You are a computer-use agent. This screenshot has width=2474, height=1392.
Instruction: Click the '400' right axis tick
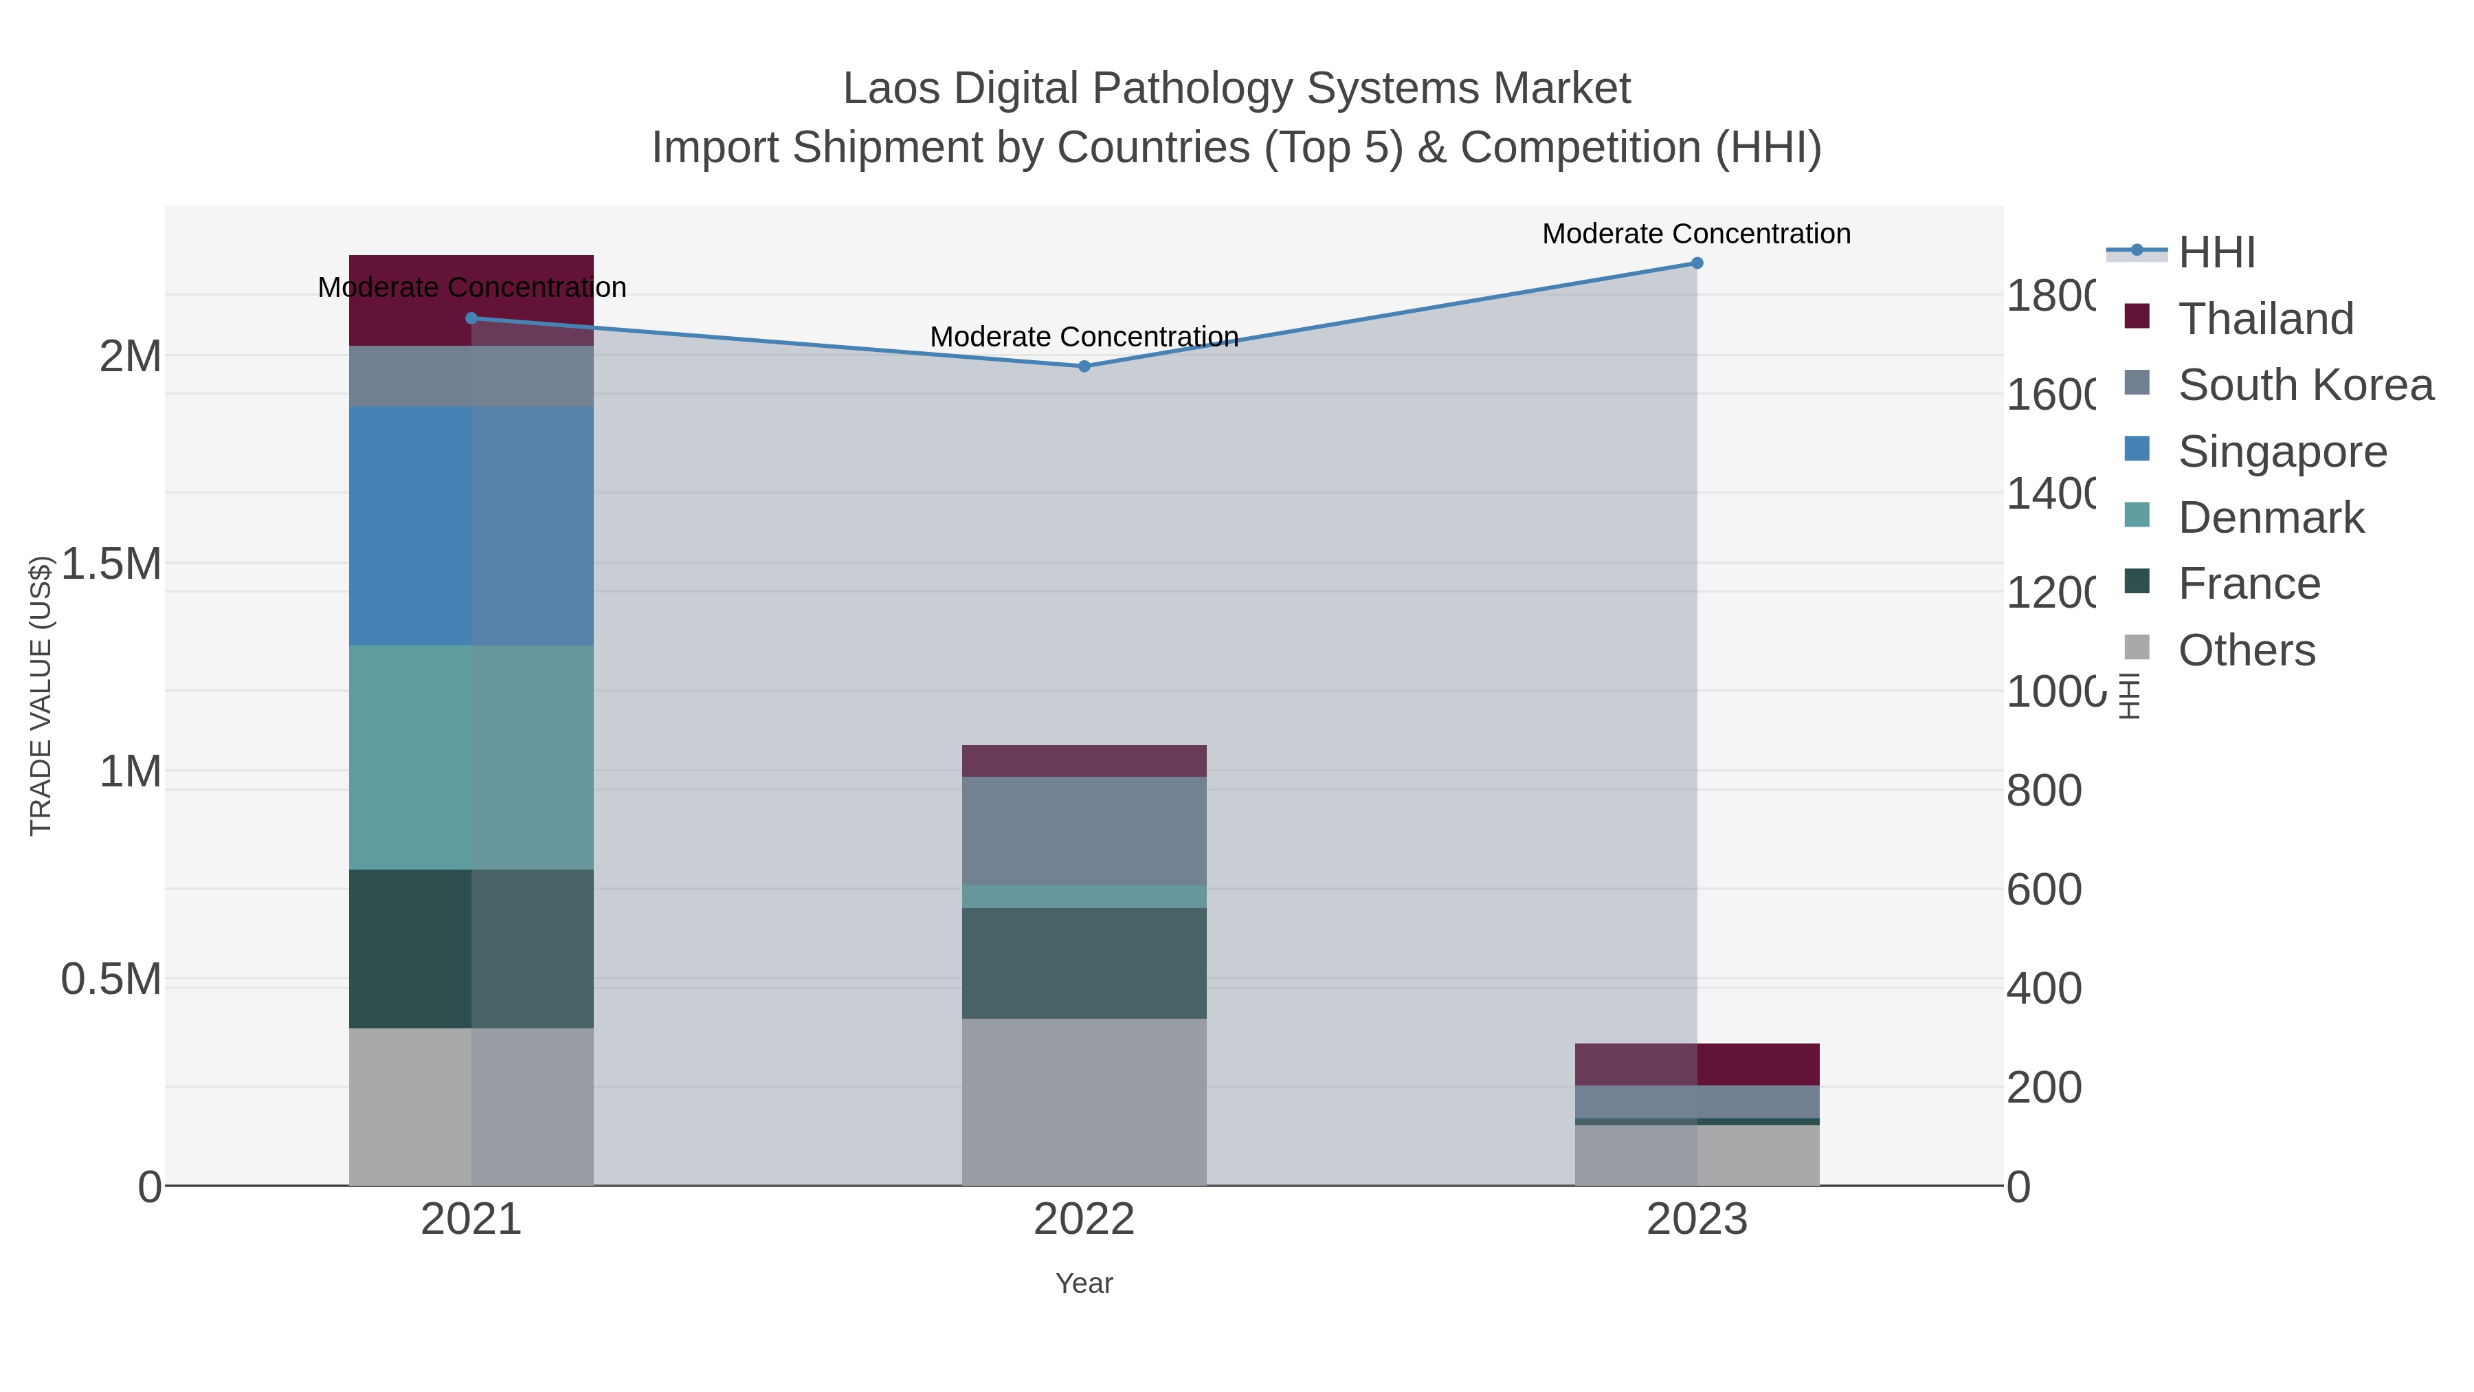click(2044, 988)
